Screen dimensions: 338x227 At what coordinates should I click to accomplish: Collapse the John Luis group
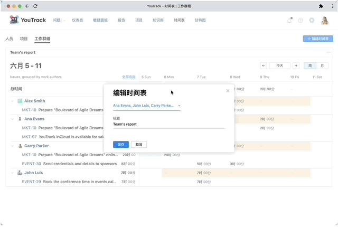[x=12, y=173]
